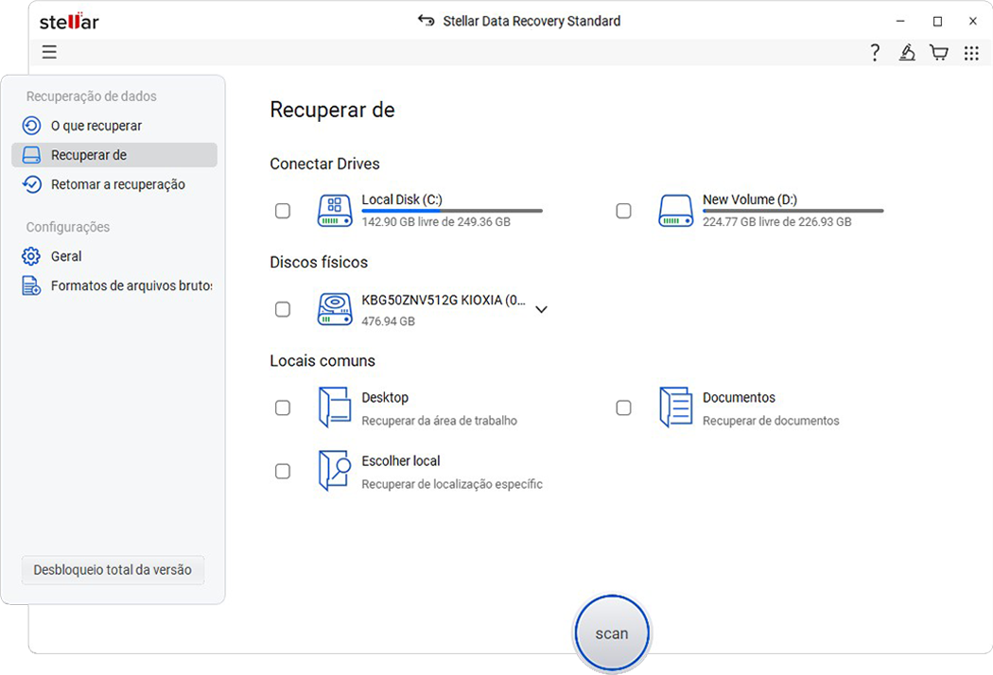Screen dimensions: 993x675
Task: Maximize the Stellar Data Recovery window
Action: pos(937,21)
